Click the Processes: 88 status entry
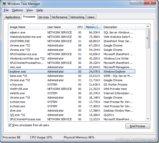The width and height of the screenshot is (159, 143). (11, 137)
